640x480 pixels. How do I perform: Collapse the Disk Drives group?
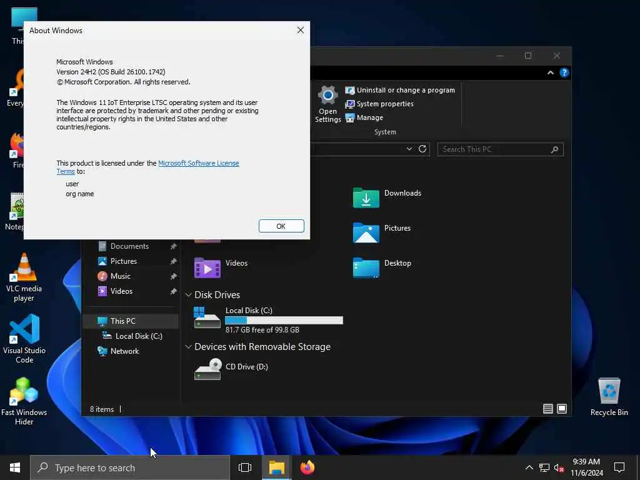188,295
